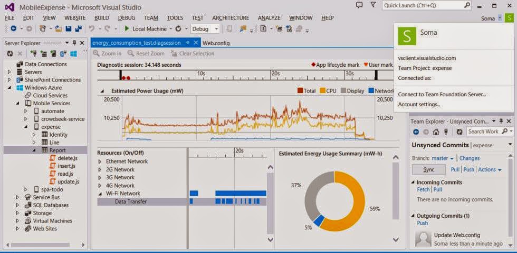Open Team Explorer Home page icon
Viewport: 517px width, 253px height.
point(436,131)
